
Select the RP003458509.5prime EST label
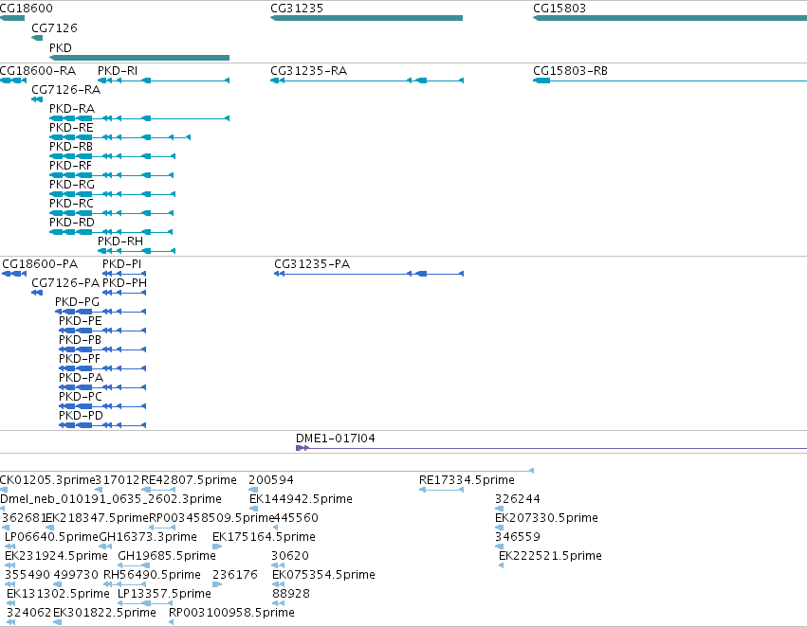[211, 519]
